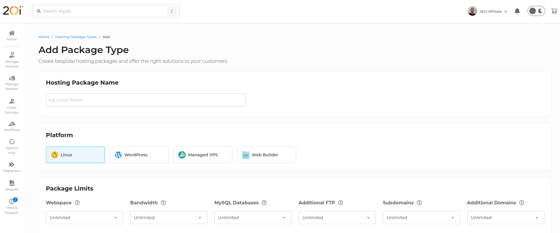Open the Webspace dropdown

point(84,217)
